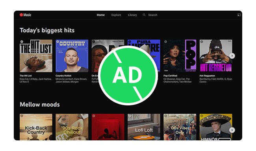This screenshot has width=256, height=151.
Task: Click The Hit List title text
Action: [x=26, y=75]
